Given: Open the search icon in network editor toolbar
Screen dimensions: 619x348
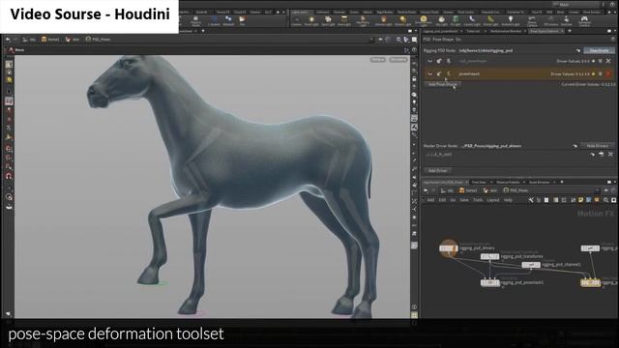Looking at the screenshot, I should 606,200.
